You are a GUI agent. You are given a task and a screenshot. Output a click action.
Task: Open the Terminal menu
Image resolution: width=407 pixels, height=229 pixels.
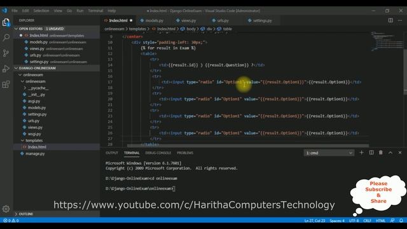[95, 11]
